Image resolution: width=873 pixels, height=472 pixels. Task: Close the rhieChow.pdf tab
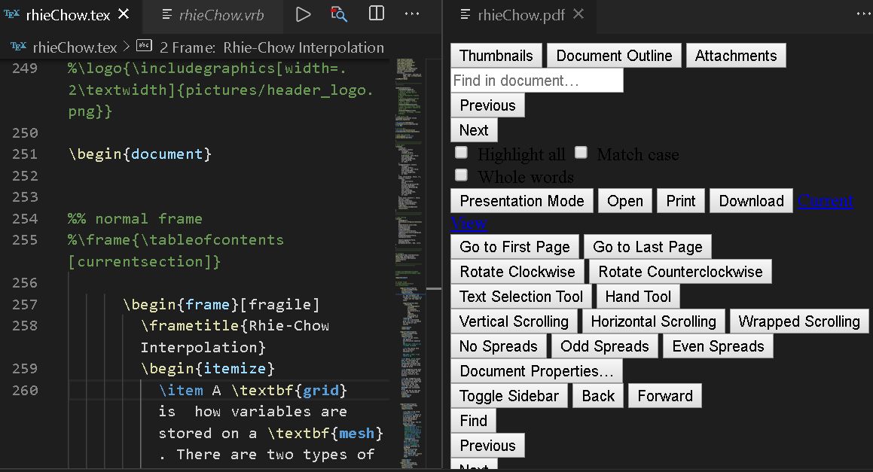(578, 14)
